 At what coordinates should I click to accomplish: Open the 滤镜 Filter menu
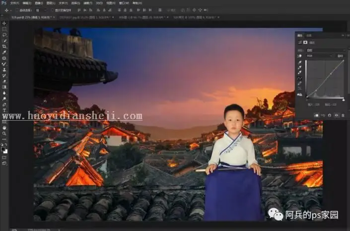tap(88, 3)
